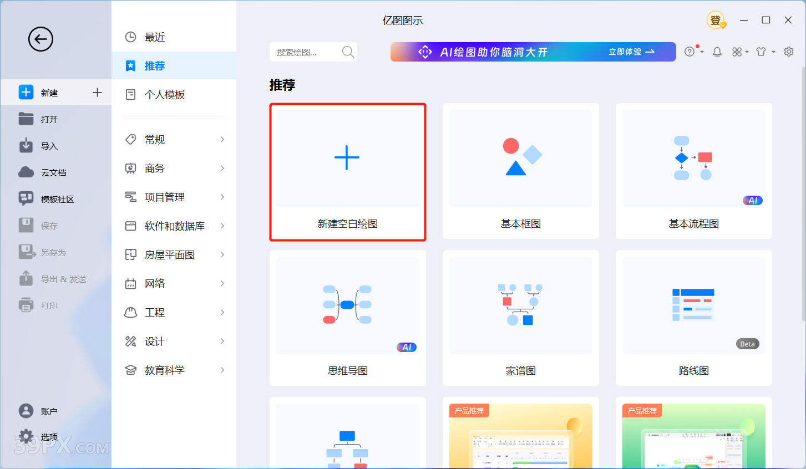Click the 另存为 icon
806x469 pixels.
click(27, 252)
